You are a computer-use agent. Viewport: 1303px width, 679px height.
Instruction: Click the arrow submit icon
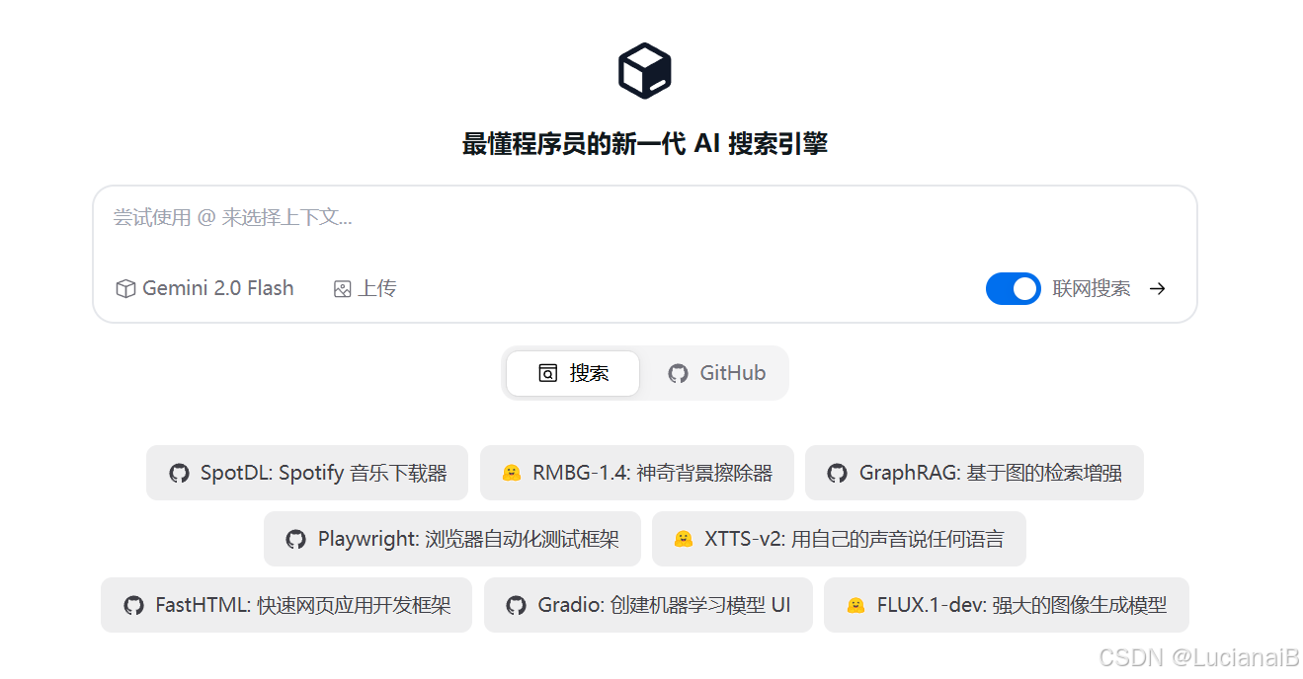(x=1158, y=289)
